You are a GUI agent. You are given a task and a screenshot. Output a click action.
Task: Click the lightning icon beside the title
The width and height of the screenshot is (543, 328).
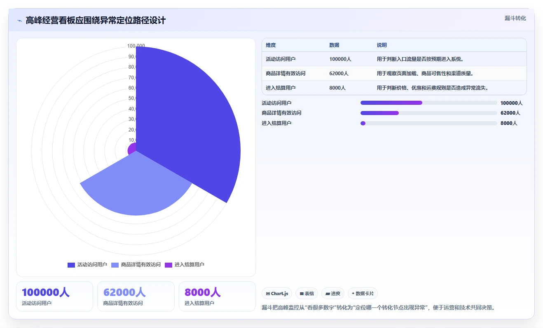coord(19,21)
